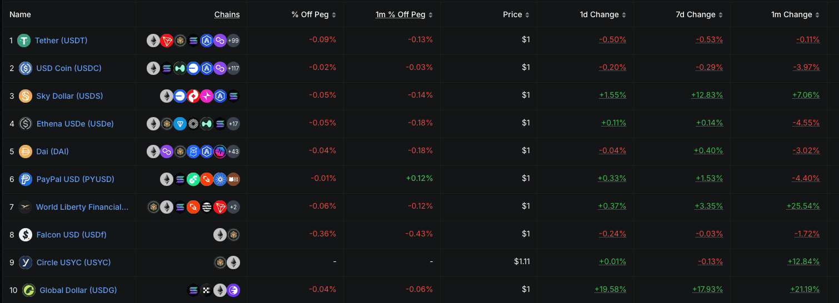Open the World Liberty Financial link
This screenshot has height=303, width=839.
(82, 207)
